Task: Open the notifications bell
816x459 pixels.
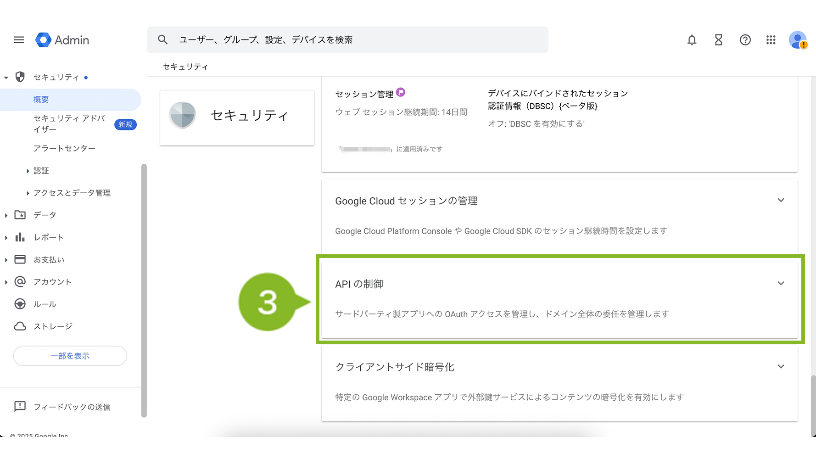Action: pyautogui.click(x=692, y=40)
